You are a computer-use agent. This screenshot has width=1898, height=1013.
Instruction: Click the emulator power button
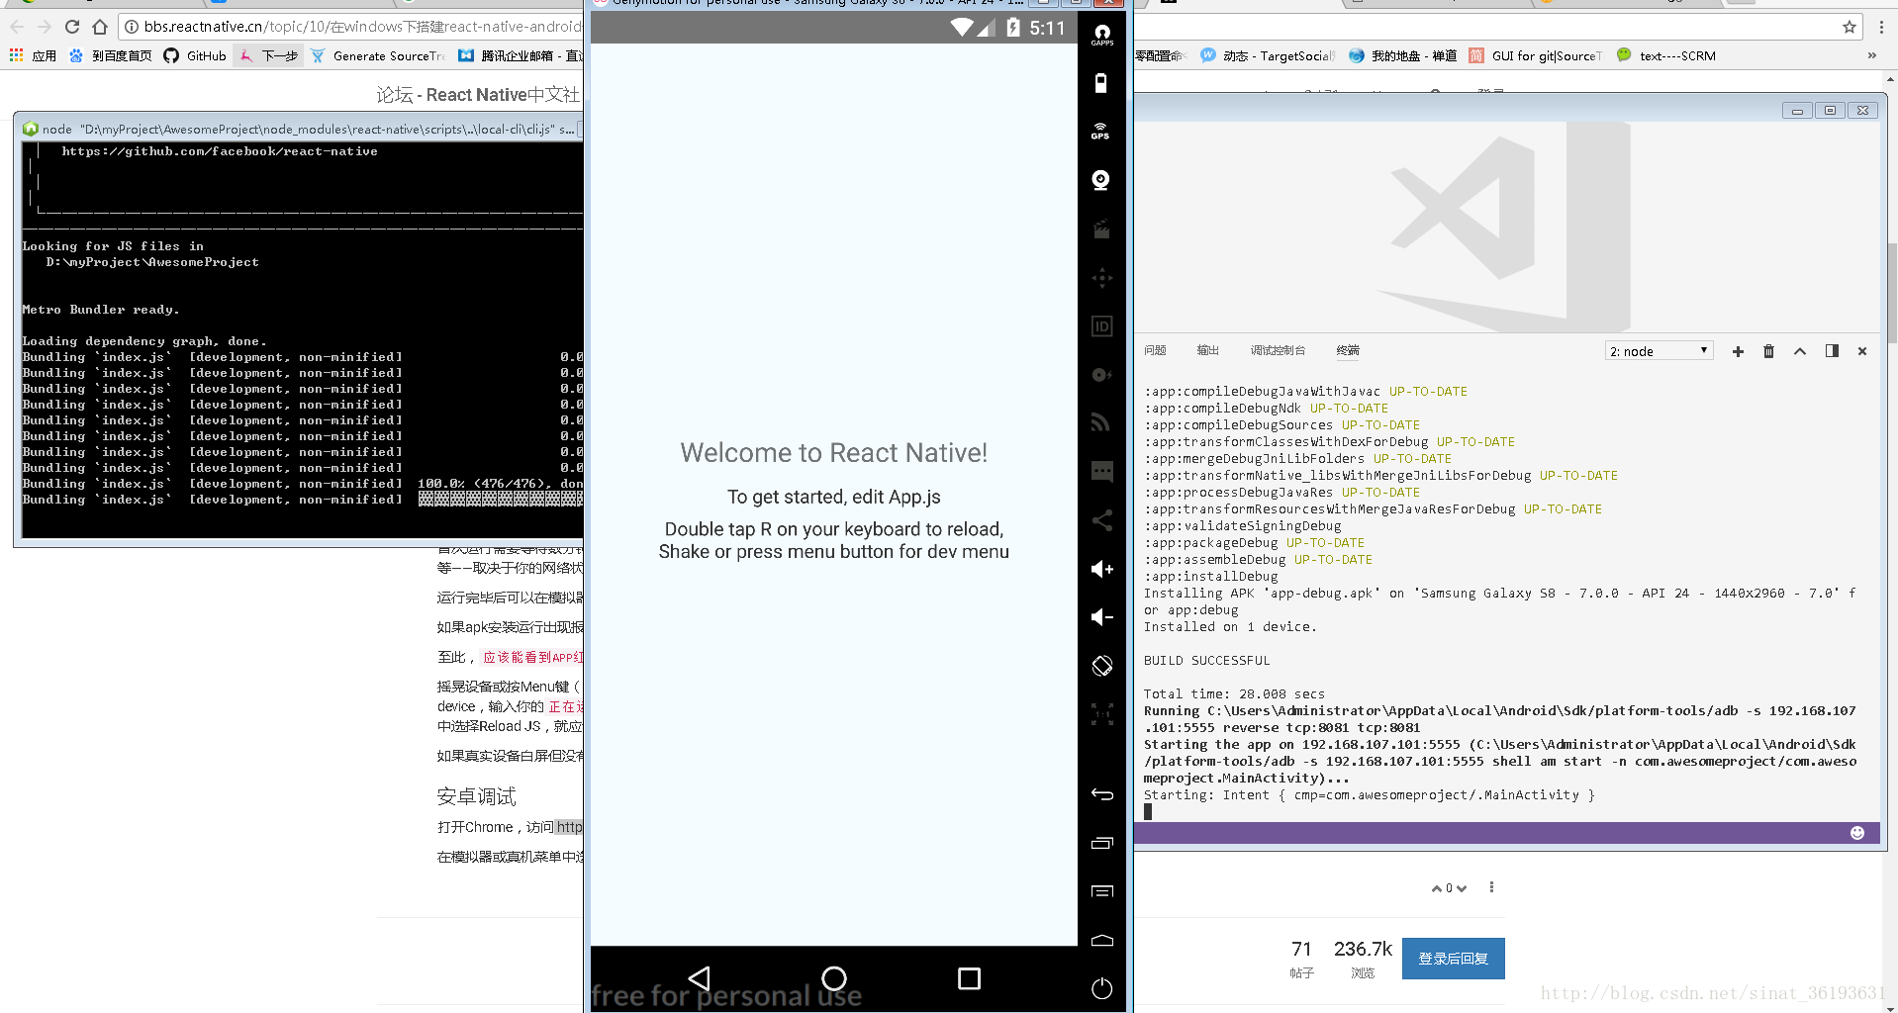(x=1101, y=988)
